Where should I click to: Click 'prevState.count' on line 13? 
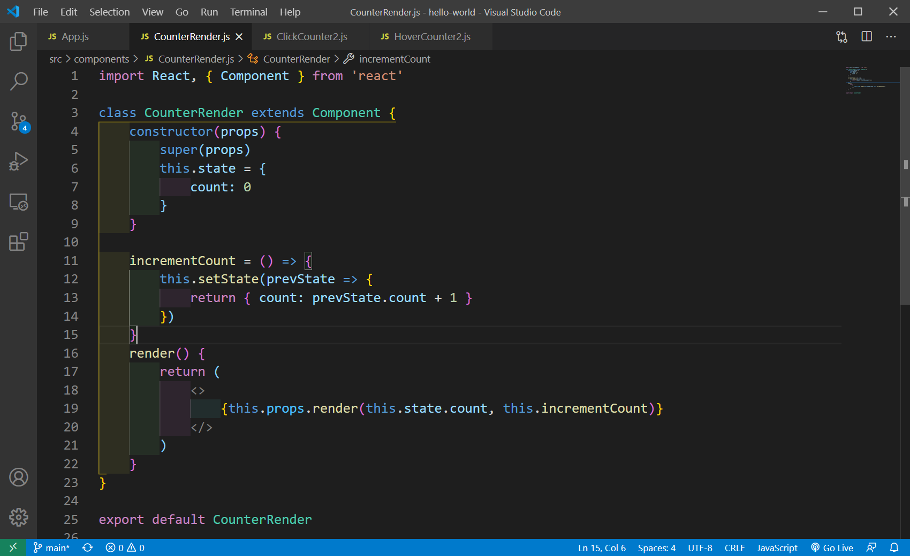(x=369, y=297)
